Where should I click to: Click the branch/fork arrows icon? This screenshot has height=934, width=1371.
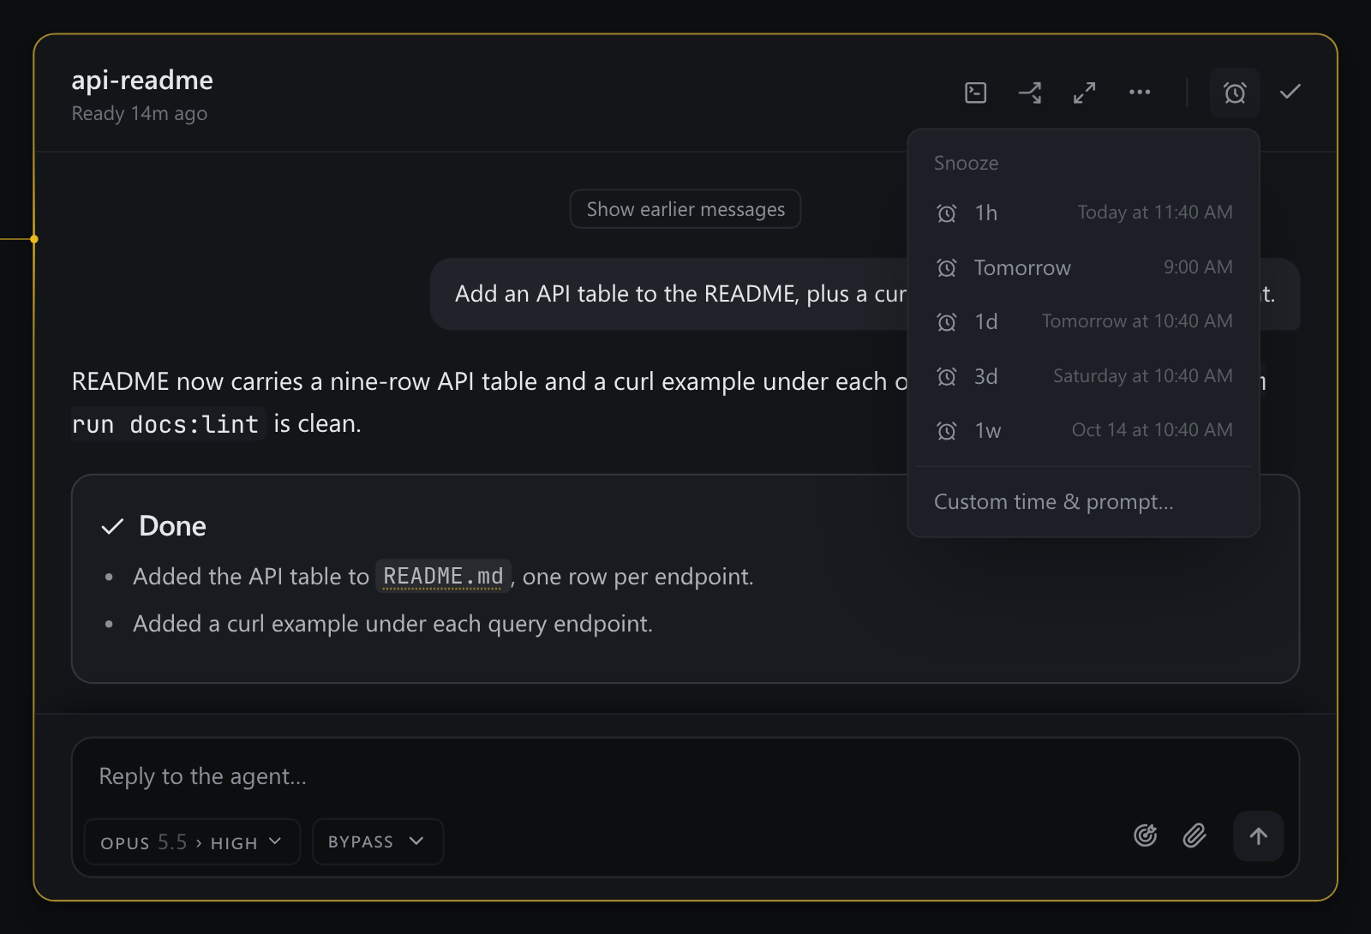[x=1030, y=93]
